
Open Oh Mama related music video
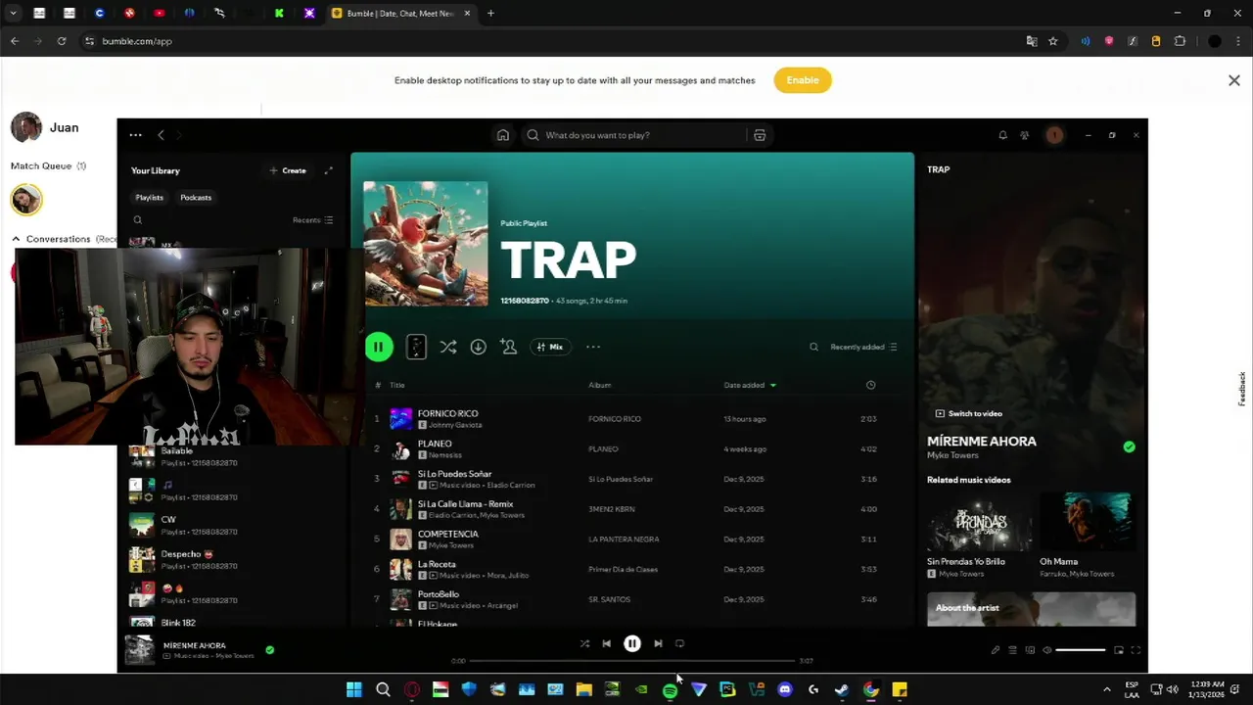point(1088,535)
